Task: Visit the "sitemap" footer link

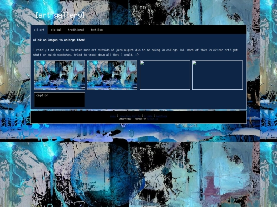Action: (148, 116)
